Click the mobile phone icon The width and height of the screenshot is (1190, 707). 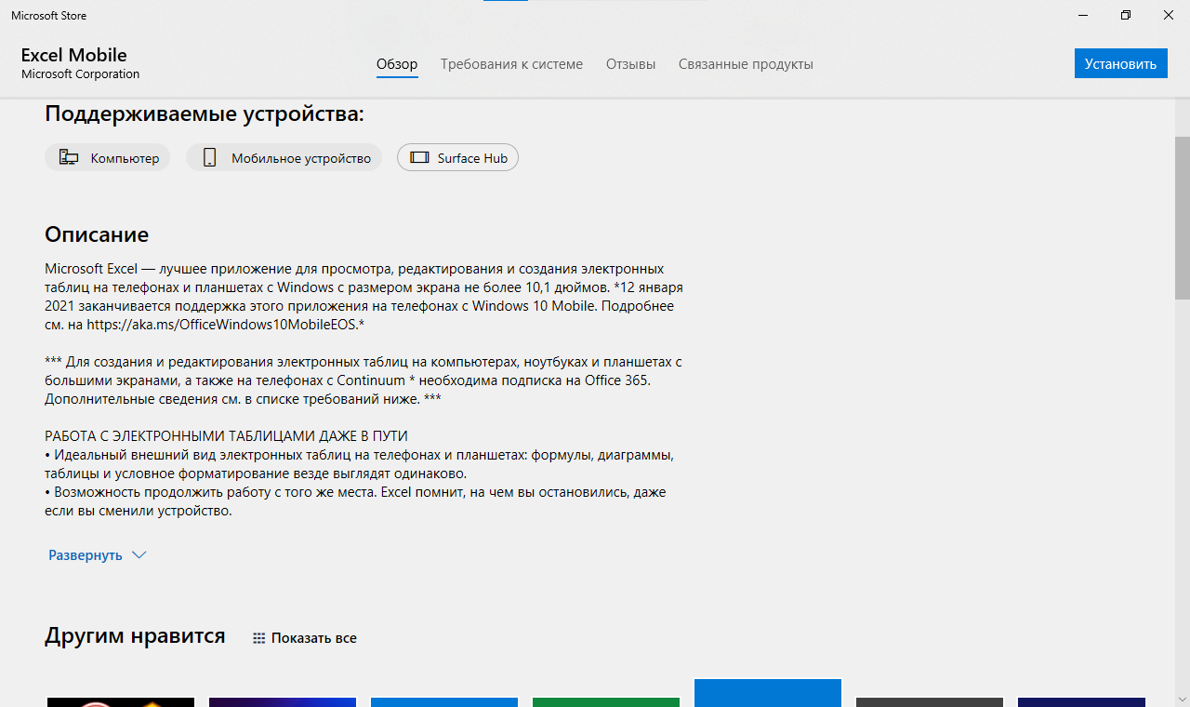point(210,158)
